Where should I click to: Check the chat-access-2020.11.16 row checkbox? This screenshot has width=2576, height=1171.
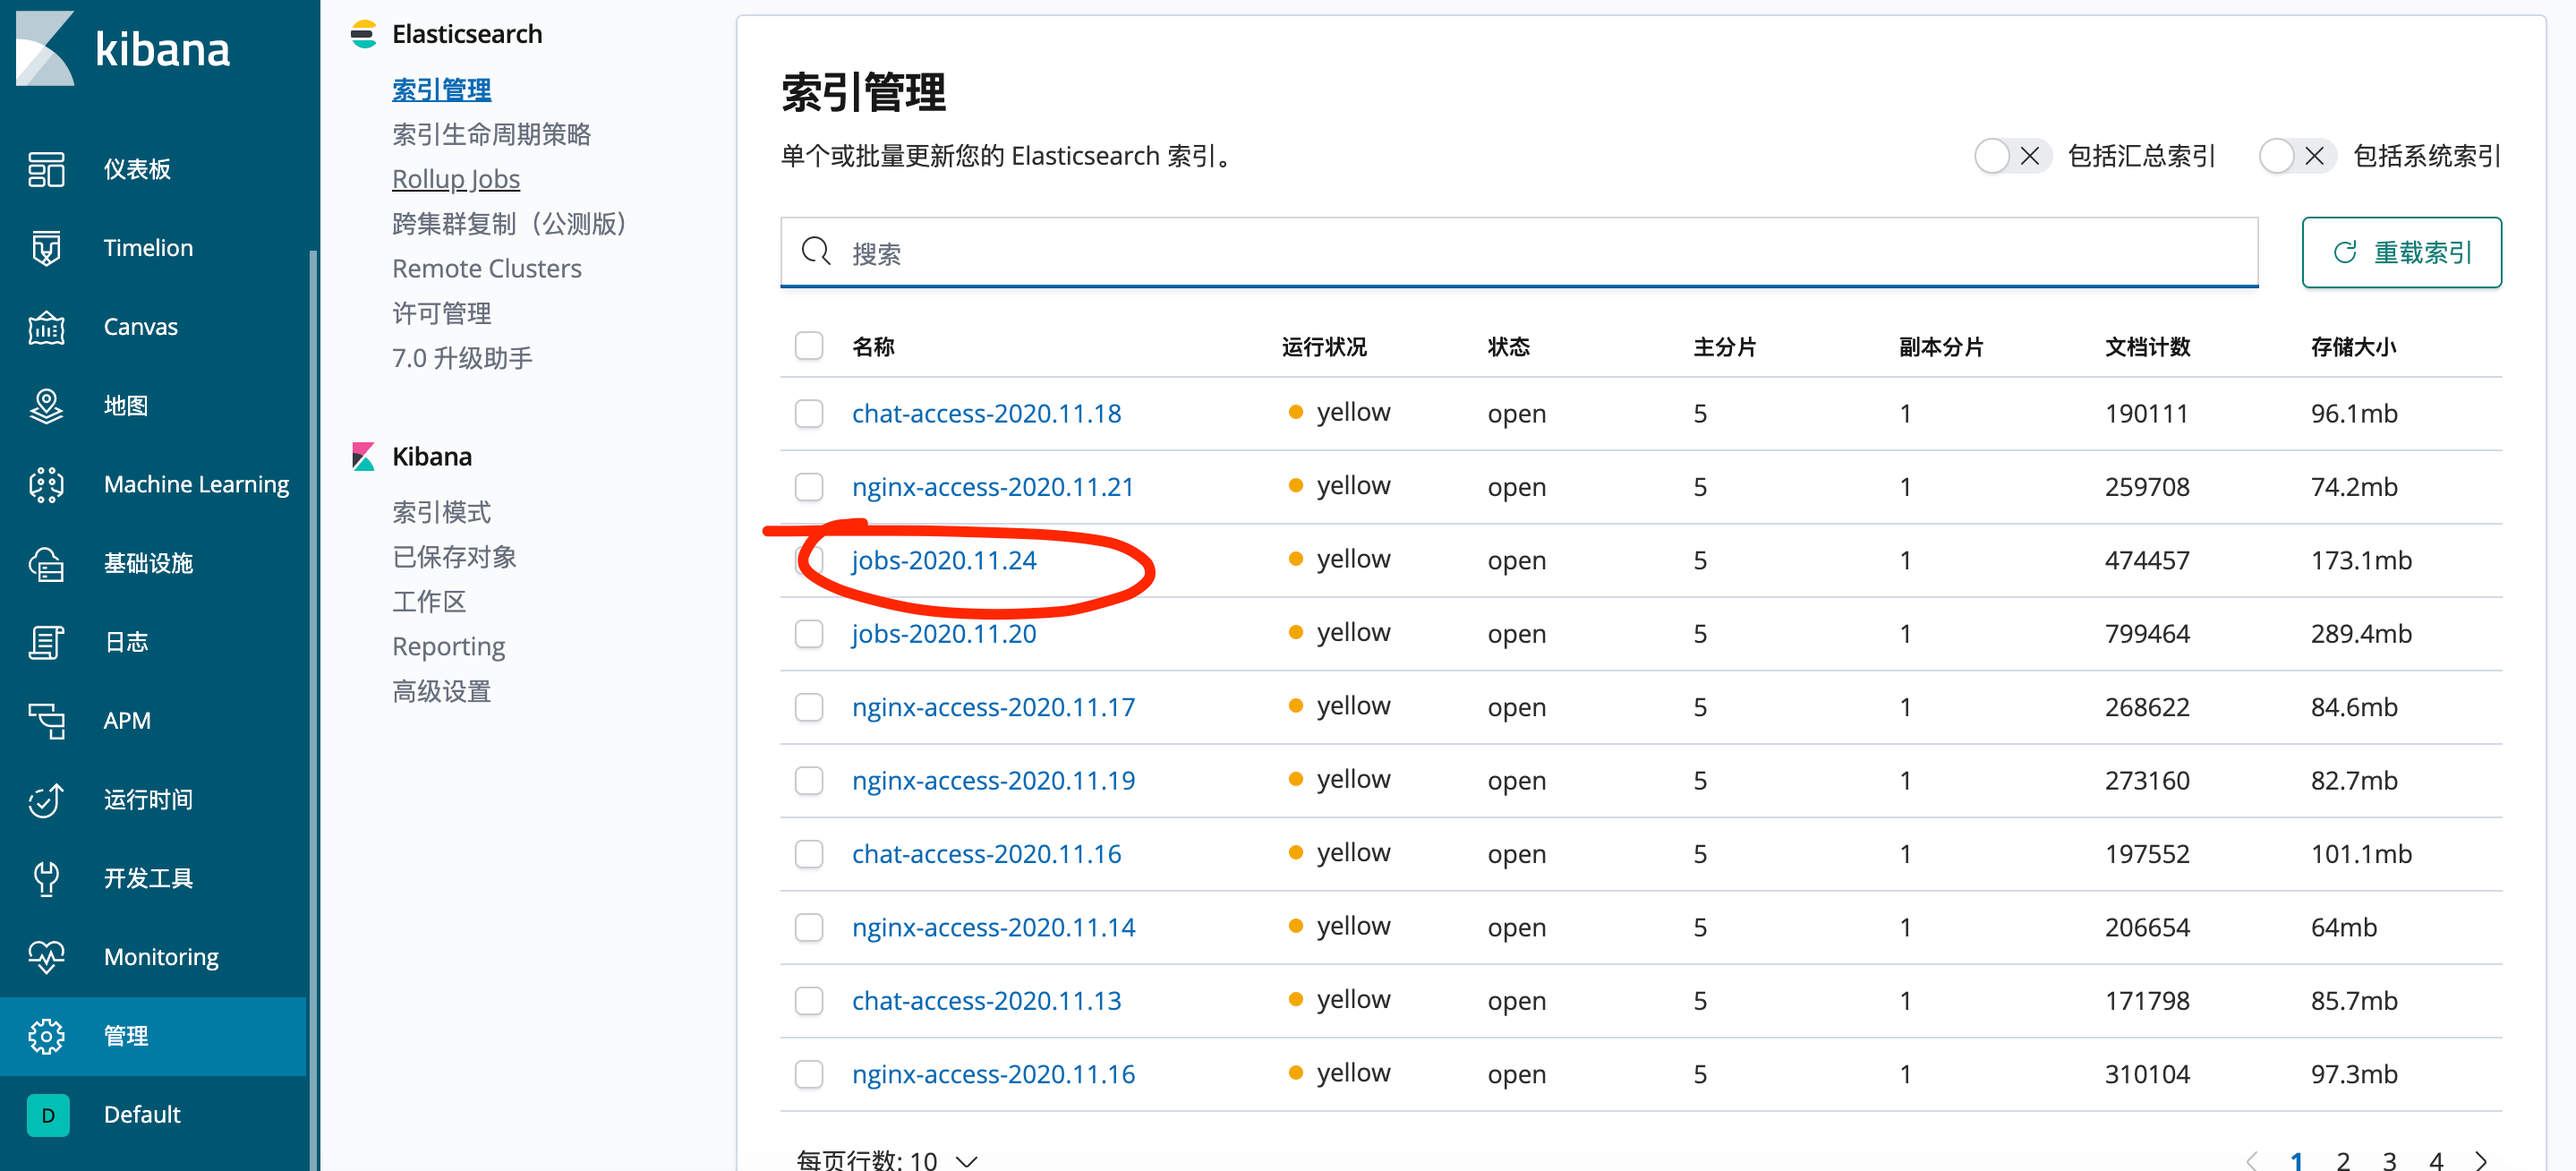[x=808, y=853]
